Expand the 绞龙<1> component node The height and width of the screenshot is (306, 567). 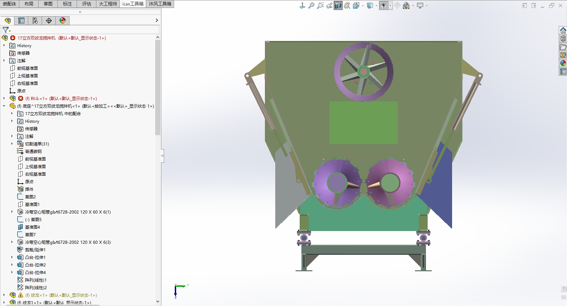(4, 295)
